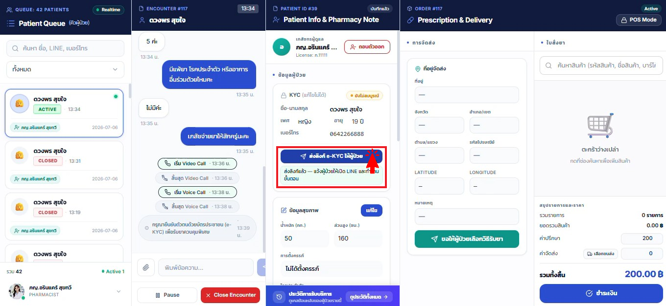Click the map pin icon beside ที่อยู่จัดส่ง
This screenshot has width=666, height=306.
418,69
